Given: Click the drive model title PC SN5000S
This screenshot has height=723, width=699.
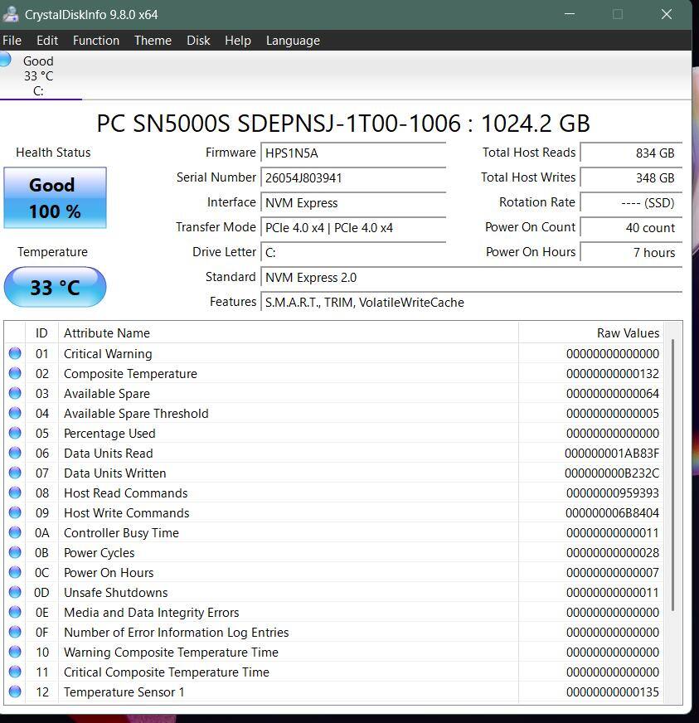Looking at the screenshot, I should [x=343, y=123].
